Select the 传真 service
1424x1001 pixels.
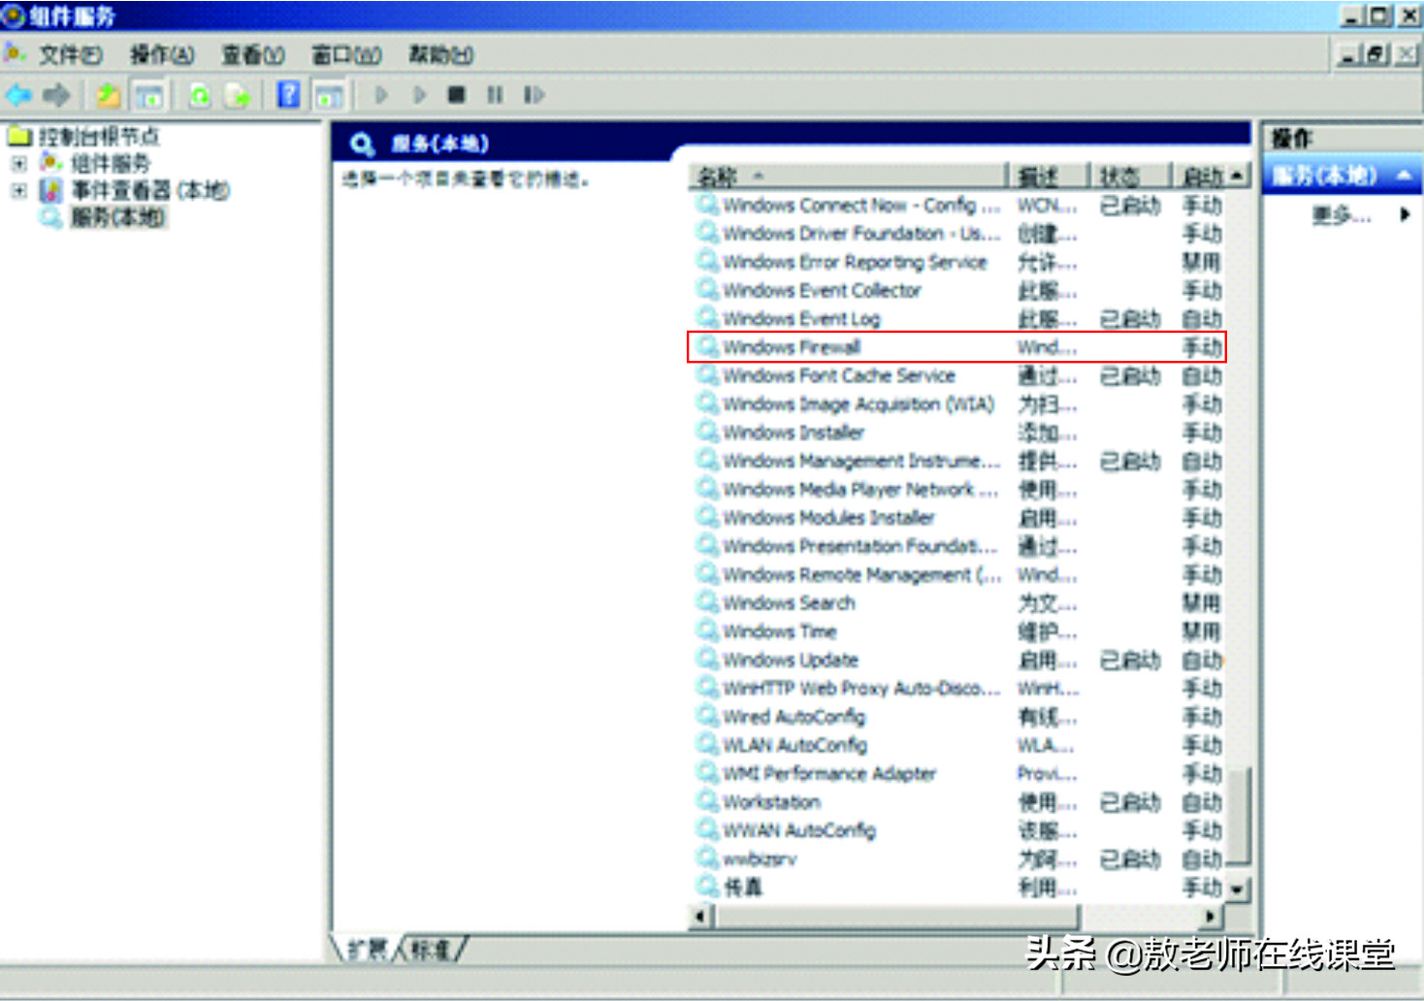(956, 887)
